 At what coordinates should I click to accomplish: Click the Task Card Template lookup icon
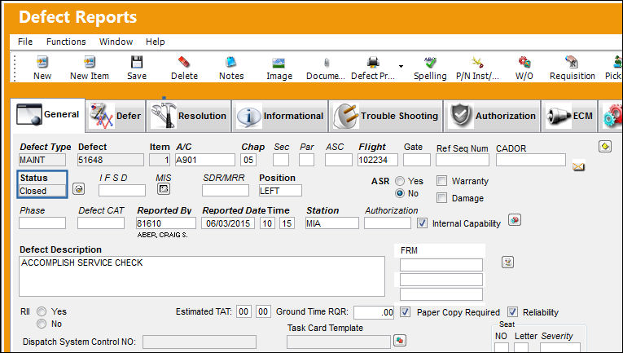(400, 340)
